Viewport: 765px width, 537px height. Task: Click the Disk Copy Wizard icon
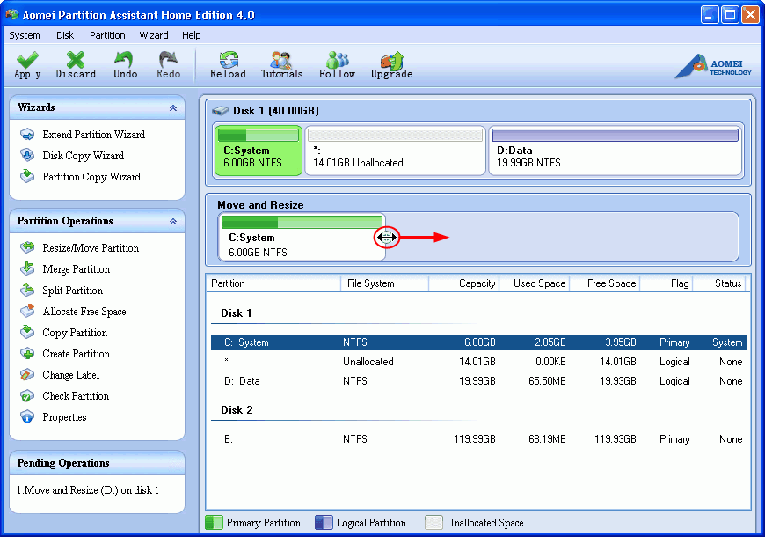[x=27, y=156]
